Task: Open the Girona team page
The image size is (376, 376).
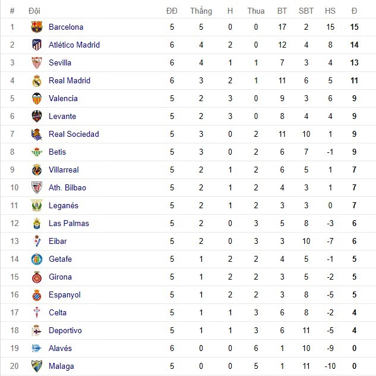Action: [60, 277]
